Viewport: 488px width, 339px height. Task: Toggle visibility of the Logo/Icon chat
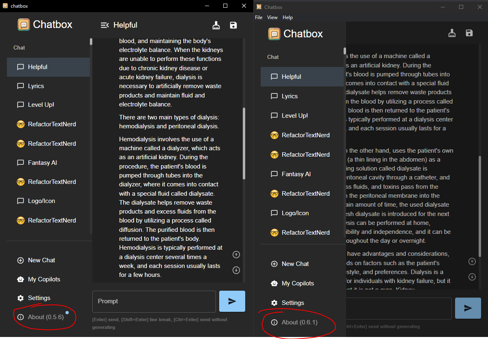(42, 201)
